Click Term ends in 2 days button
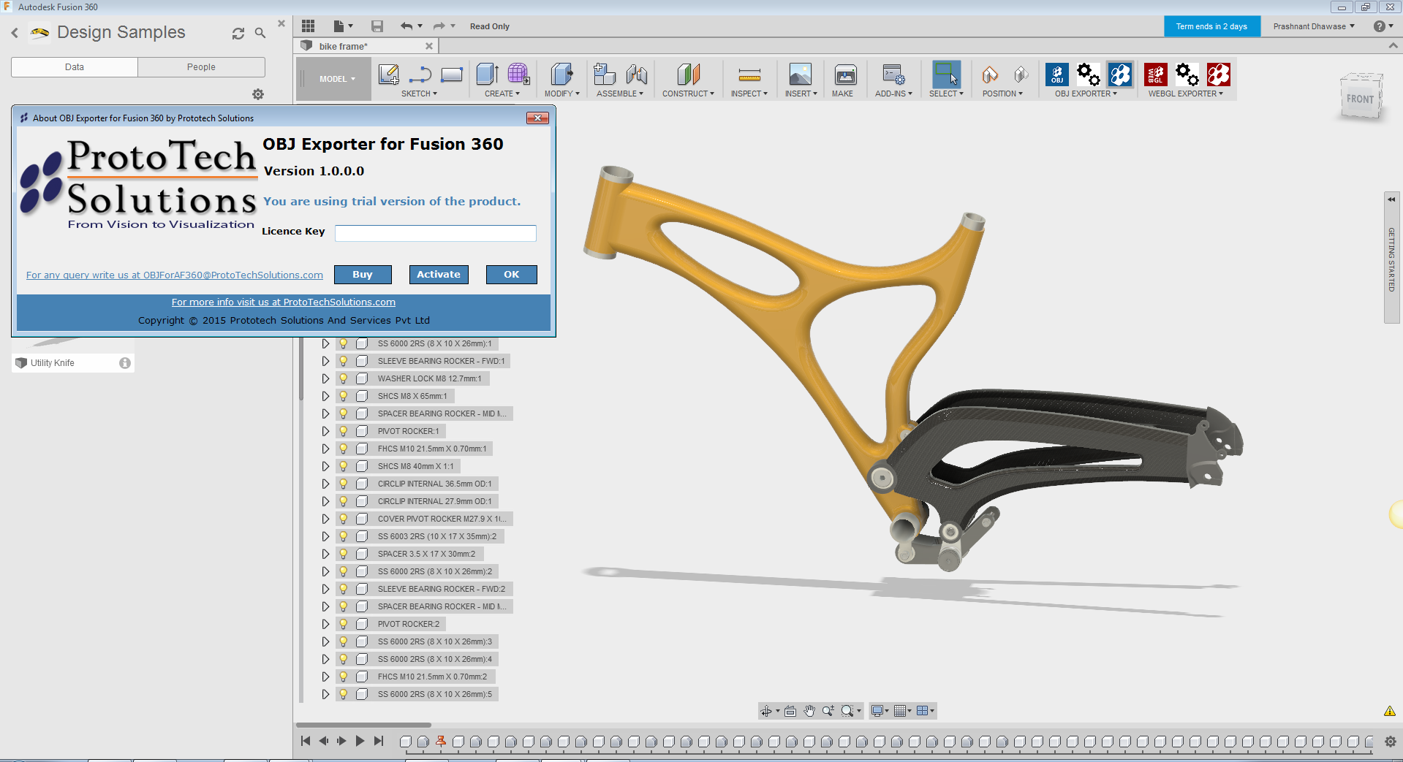Viewport: 1403px width, 762px height. [x=1211, y=26]
